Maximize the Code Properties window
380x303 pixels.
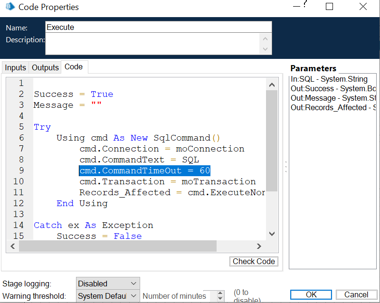click(329, 7)
